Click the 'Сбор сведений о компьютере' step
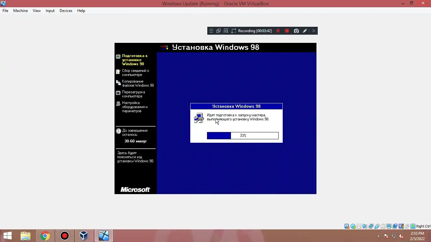Viewport: 431px width, 242px height. click(136, 73)
